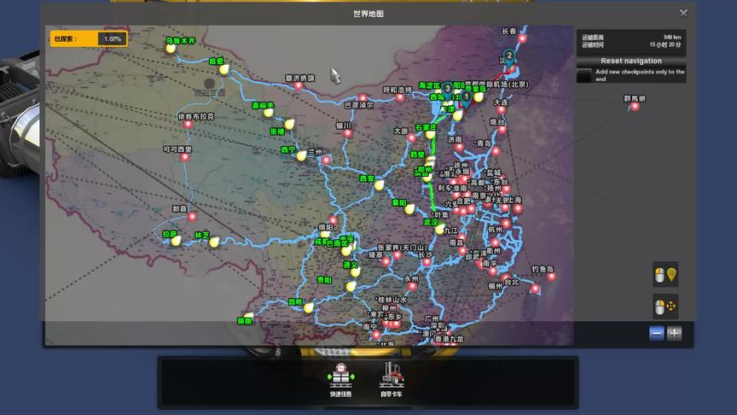Toggle Add new checkpoints only to the end

tap(584, 75)
